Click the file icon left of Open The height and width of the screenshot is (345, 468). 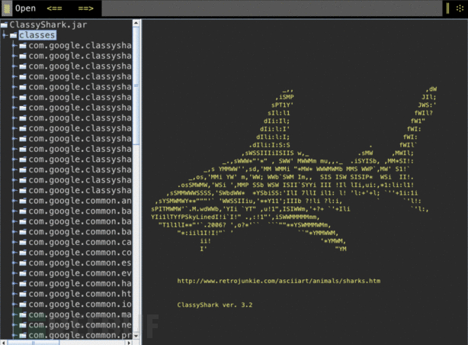click(x=7, y=8)
